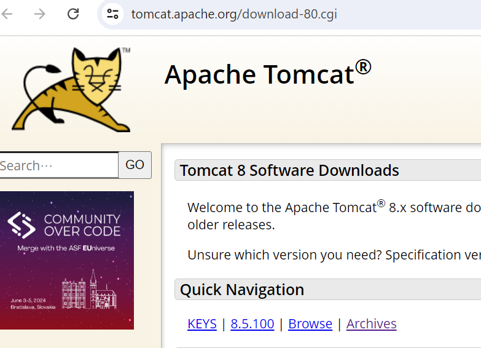Click the 'Welcome to the Apache Tomcat' paragraph
The image size is (481, 348).
[x=334, y=216]
